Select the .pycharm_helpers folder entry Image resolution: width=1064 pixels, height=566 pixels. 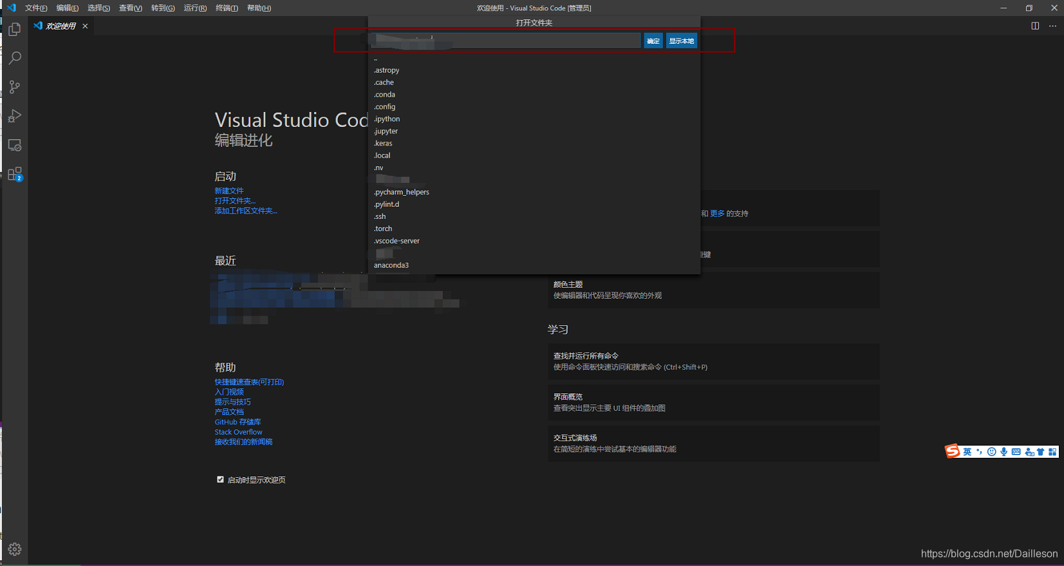(534, 193)
